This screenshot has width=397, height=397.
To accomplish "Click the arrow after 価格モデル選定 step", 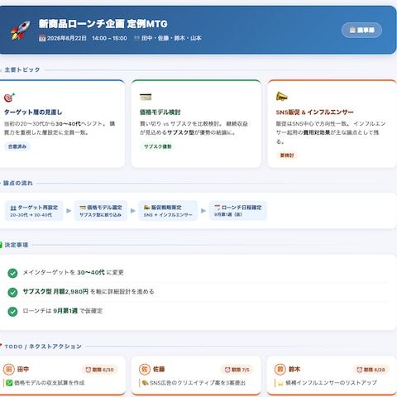I will click(133, 211).
